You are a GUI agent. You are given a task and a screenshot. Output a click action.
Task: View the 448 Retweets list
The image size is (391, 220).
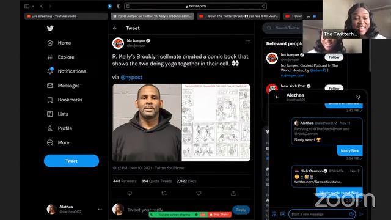pos(125,181)
